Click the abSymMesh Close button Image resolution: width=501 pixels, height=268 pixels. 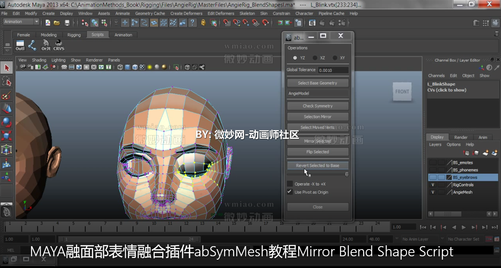tap(318, 207)
